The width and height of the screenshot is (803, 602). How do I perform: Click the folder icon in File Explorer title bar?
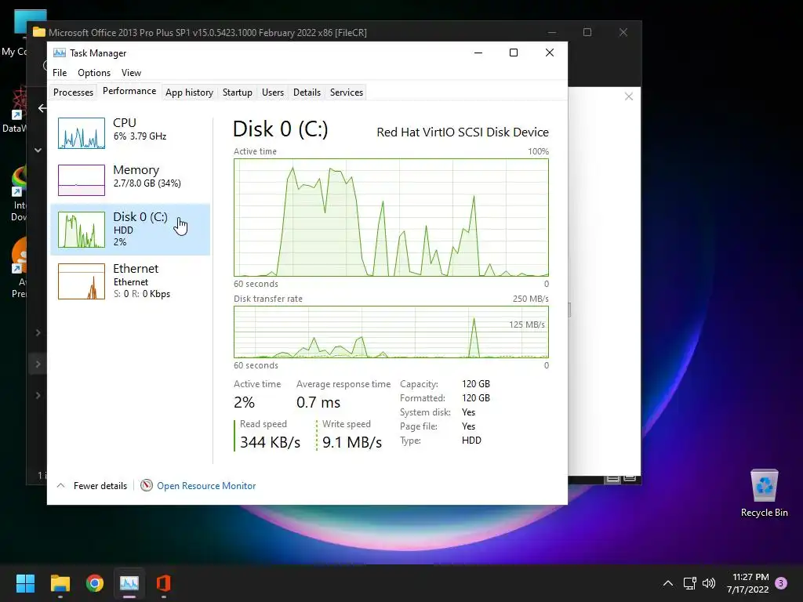pos(39,32)
